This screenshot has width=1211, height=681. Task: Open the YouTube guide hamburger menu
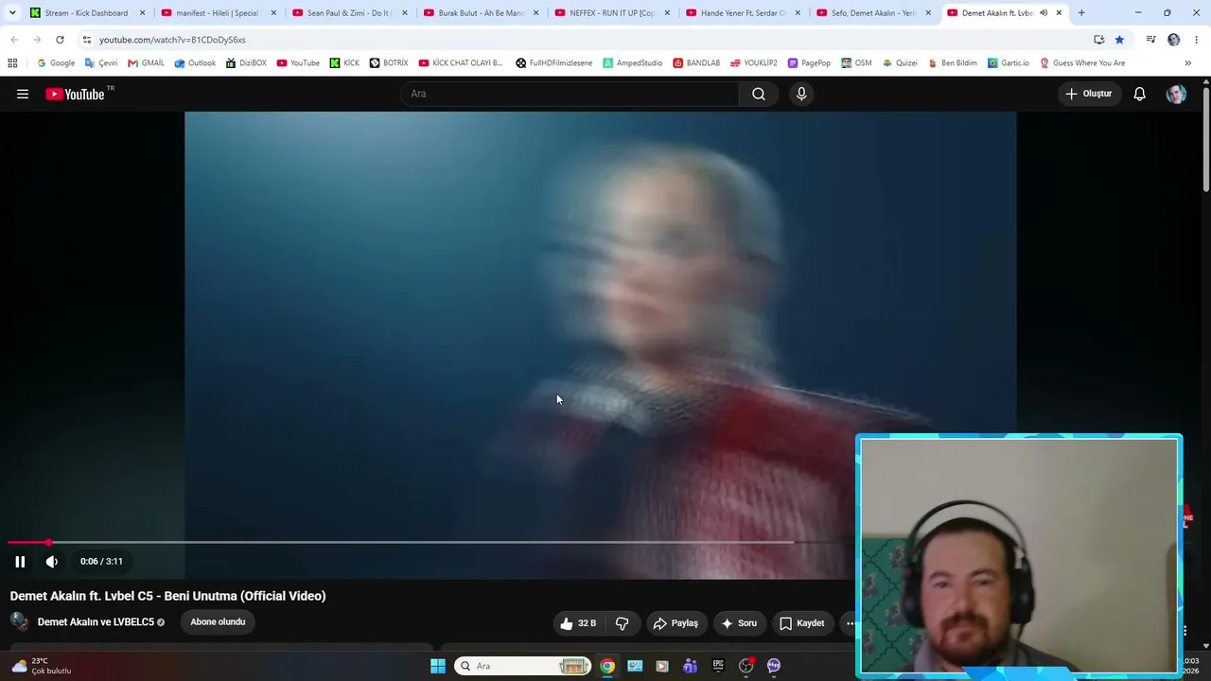click(x=23, y=94)
